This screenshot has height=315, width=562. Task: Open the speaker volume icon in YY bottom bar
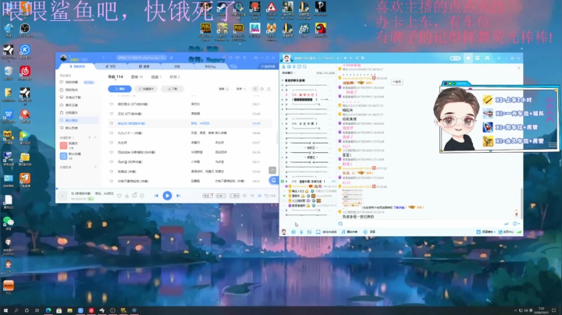(293, 232)
